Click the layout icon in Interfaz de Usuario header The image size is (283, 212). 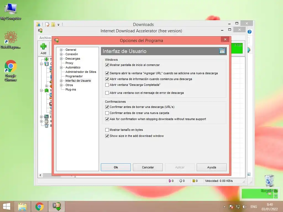(x=222, y=51)
